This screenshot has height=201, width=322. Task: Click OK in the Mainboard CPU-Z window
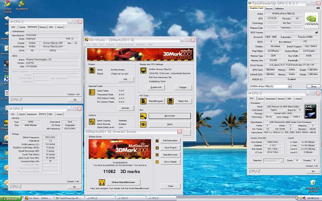click(75, 100)
